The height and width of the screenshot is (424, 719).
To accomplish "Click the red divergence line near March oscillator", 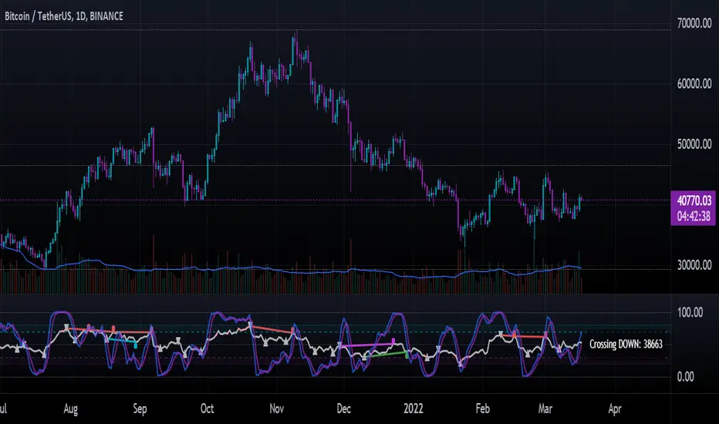I will (x=523, y=336).
